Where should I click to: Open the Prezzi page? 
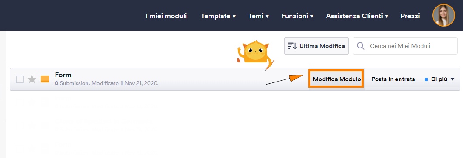coord(410,16)
